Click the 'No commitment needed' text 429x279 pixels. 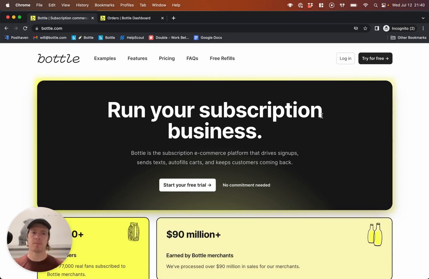pos(246,185)
